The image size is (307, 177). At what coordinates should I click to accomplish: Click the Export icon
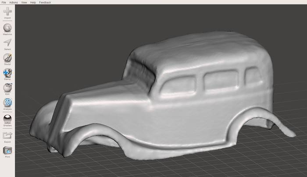tap(7, 135)
